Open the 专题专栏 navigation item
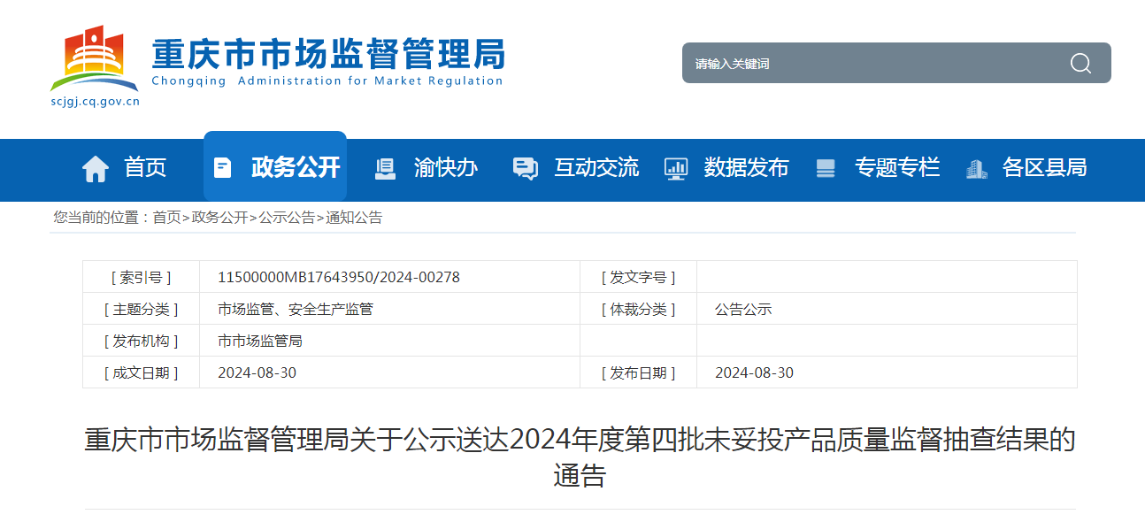Image resolution: width=1145 pixels, height=522 pixels. (x=896, y=167)
